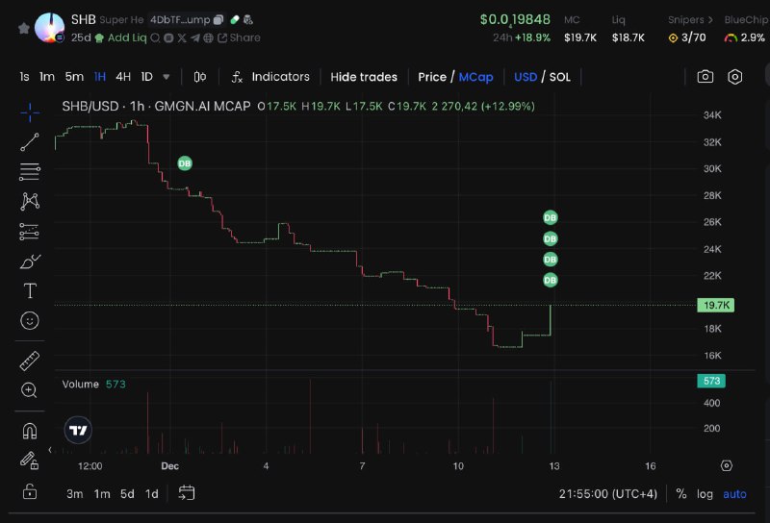Take a chart snapshot with camera icon

click(706, 77)
